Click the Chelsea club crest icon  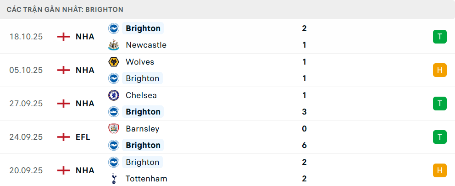coord(113,95)
